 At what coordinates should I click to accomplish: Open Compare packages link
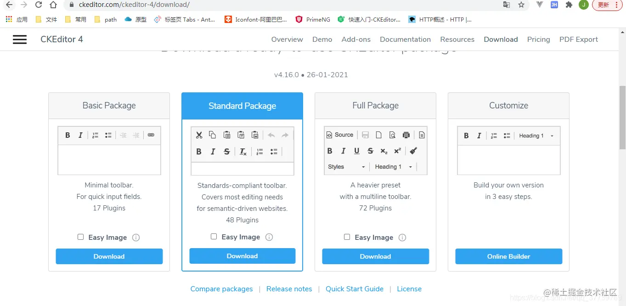pyautogui.click(x=221, y=289)
